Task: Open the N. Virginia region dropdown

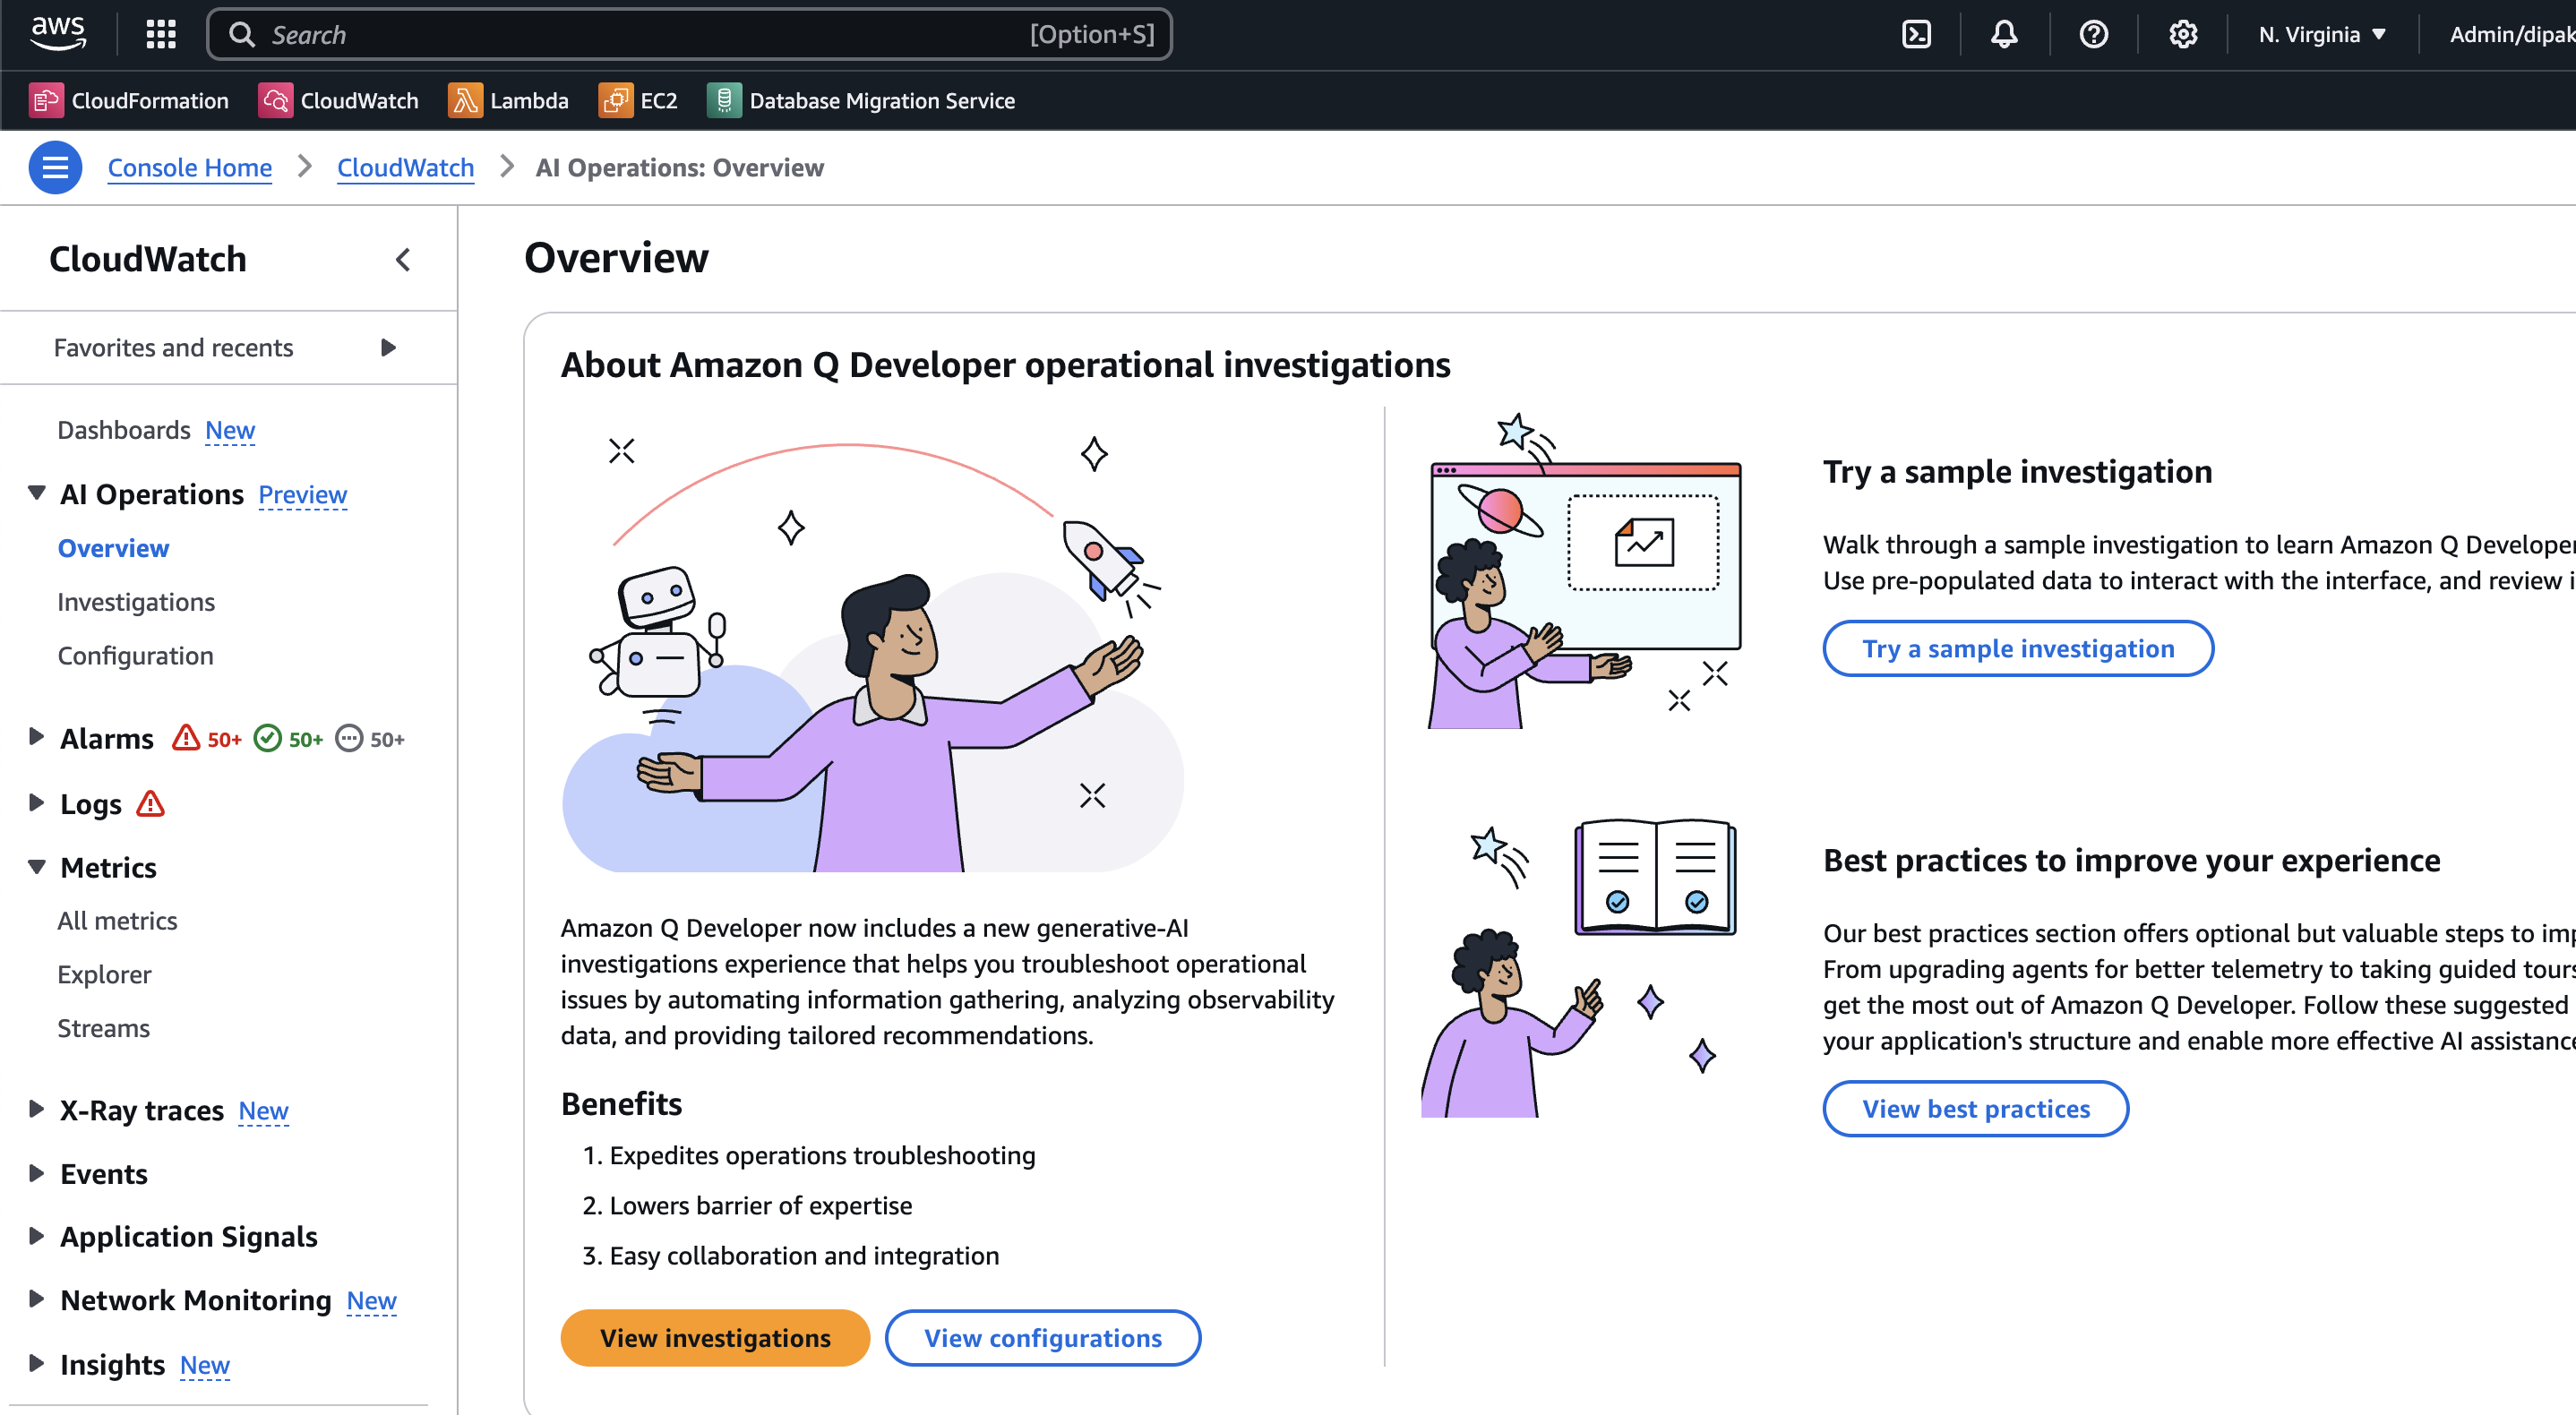Action: (x=2322, y=34)
